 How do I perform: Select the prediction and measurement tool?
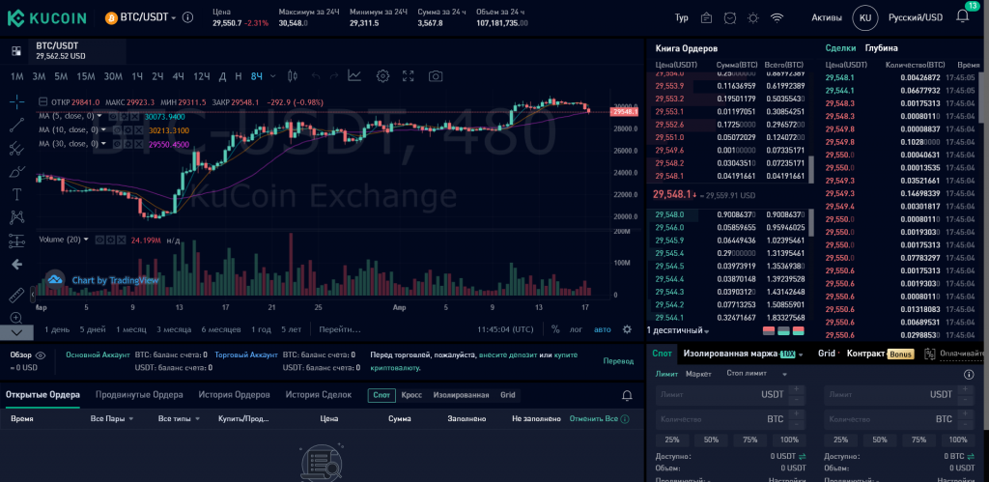coord(17,241)
